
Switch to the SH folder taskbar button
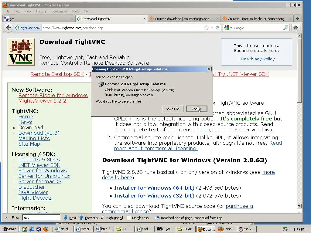coord(124,229)
